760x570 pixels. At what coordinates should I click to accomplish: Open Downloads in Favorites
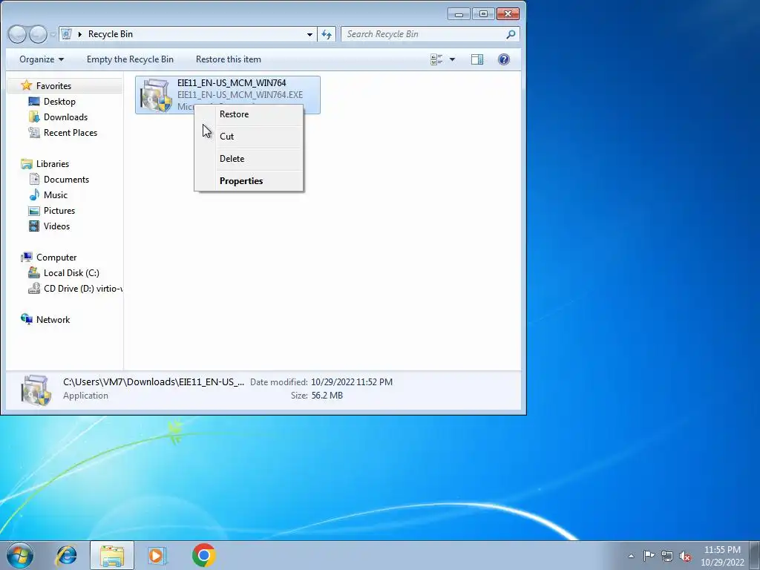point(65,117)
